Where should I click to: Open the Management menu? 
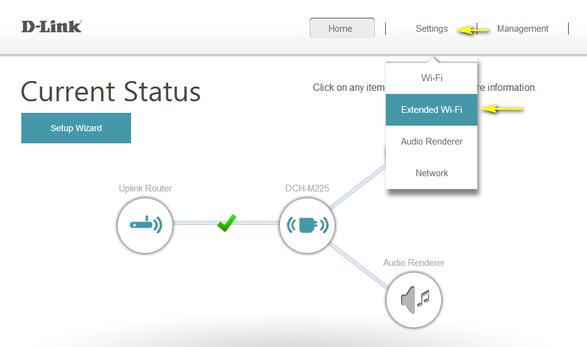coord(522,29)
